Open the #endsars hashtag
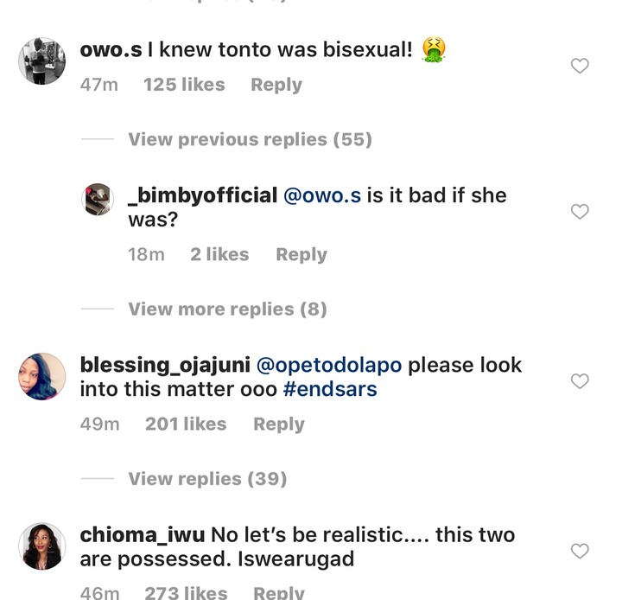 (330, 389)
